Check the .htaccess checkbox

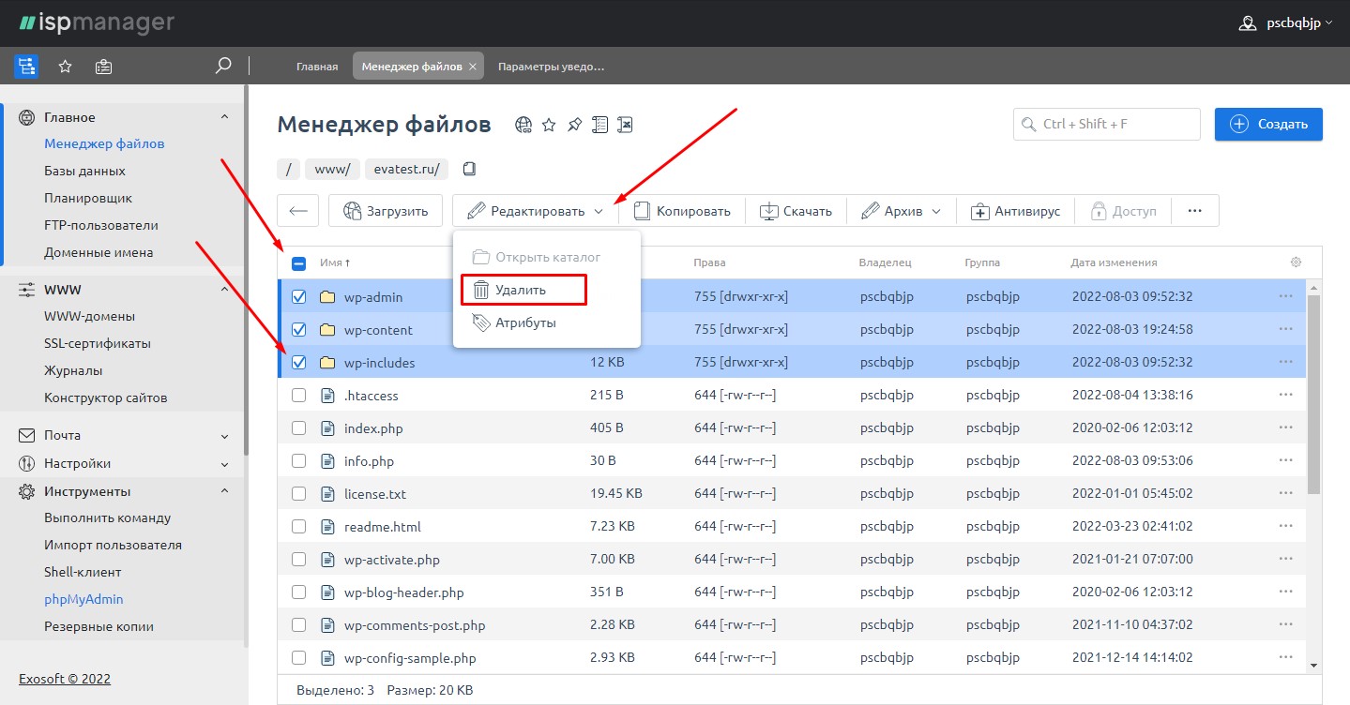298,396
